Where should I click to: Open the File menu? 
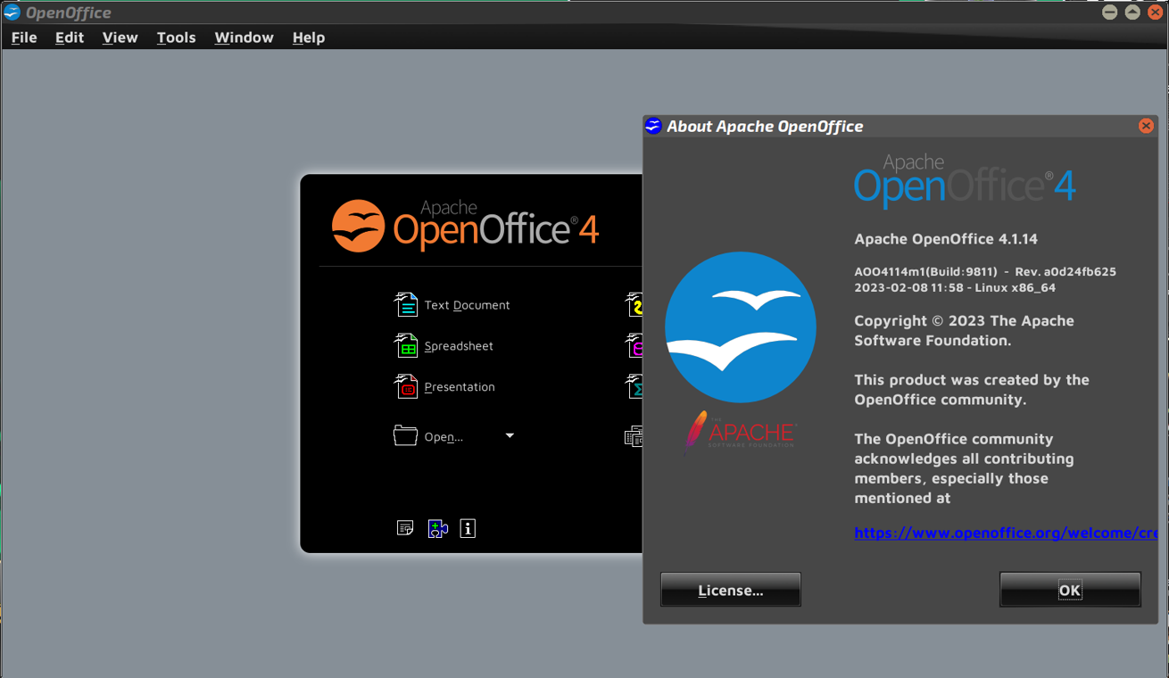tap(24, 37)
